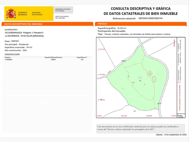Viewport: 189px width, 142px height.
Task: Click the Uso principal value Residencial
Action: point(24,44)
